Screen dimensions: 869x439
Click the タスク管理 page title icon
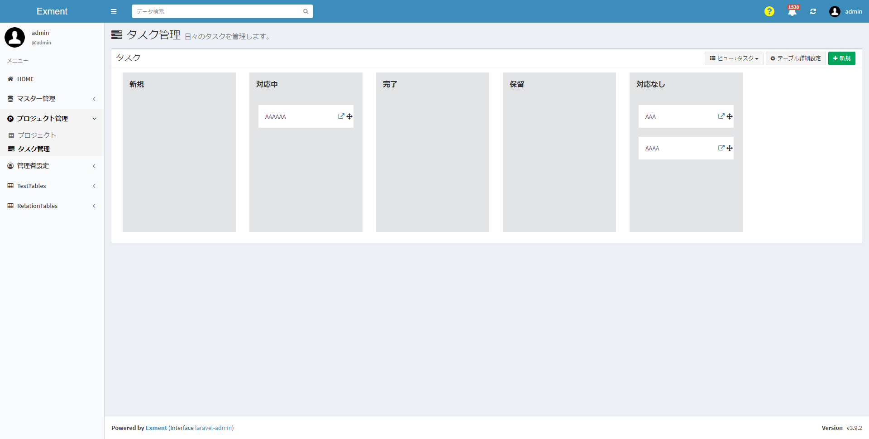(x=117, y=35)
